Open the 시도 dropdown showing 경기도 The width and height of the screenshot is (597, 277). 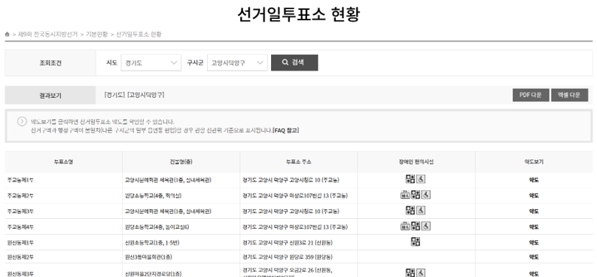click(151, 62)
